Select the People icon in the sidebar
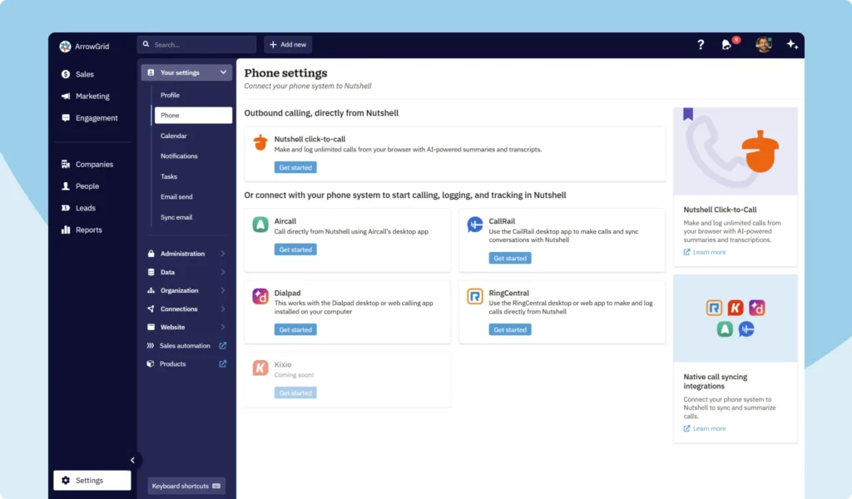The width and height of the screenshot is (852, 499). click(x=65, y=185)
